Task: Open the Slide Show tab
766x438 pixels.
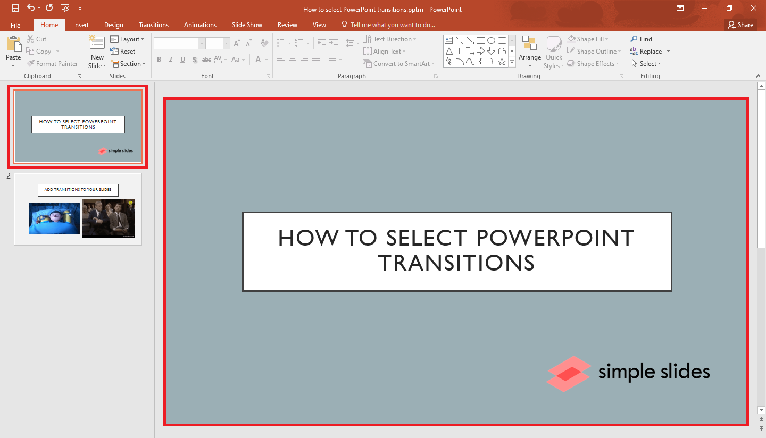Action: (247, 24)
